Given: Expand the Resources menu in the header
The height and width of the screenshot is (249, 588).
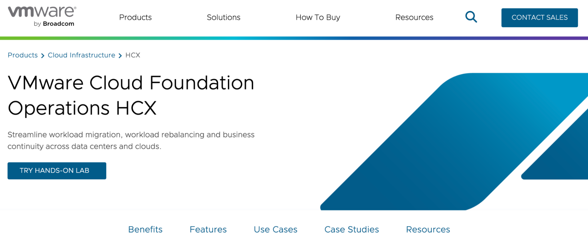Looking at the screenshot, I should pyautogui.click(x=414, y=17).
